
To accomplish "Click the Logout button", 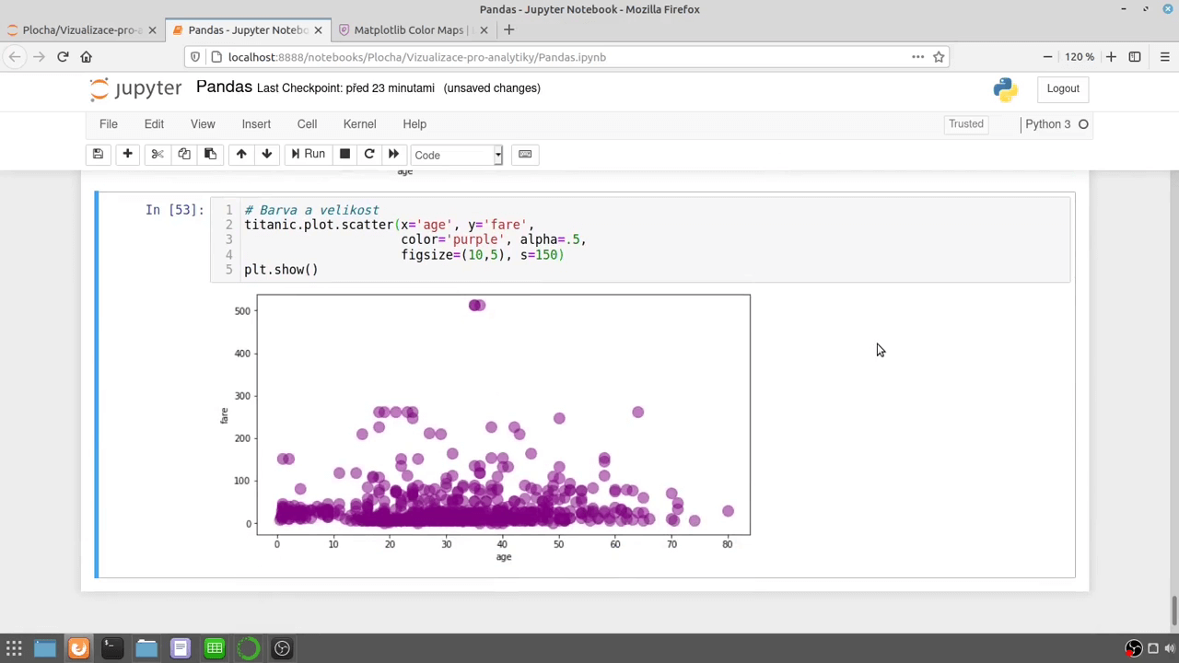I will click(x=1062, y=88).
